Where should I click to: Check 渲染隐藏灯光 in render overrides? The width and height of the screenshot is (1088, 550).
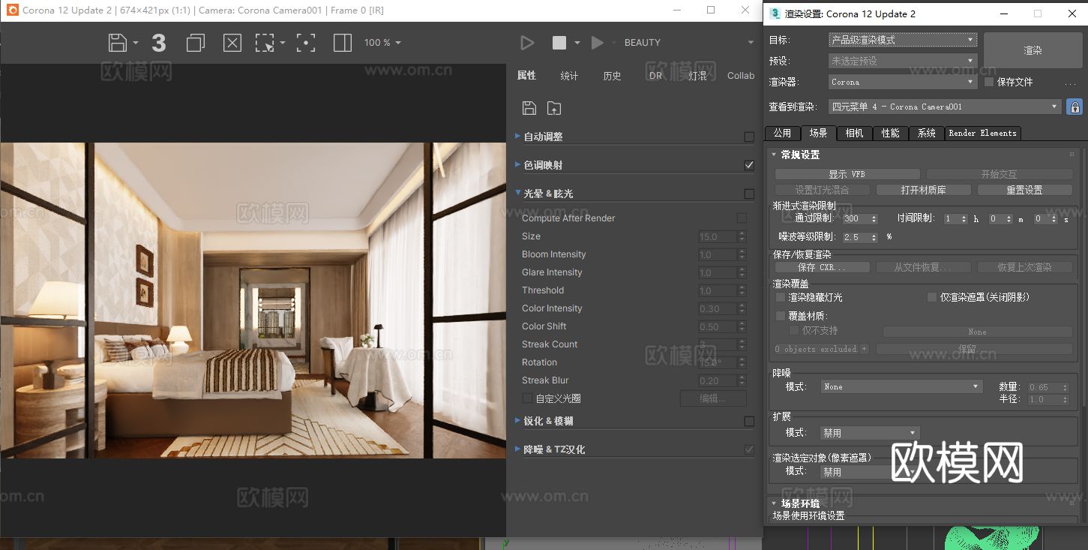click(780, 296)
